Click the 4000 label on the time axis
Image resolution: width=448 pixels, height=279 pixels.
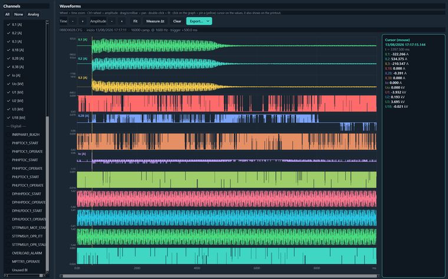(197, 268)
